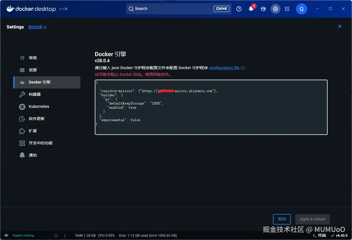Pause the engine with the pause icon

pyautogui.click(x=56, y=236)
